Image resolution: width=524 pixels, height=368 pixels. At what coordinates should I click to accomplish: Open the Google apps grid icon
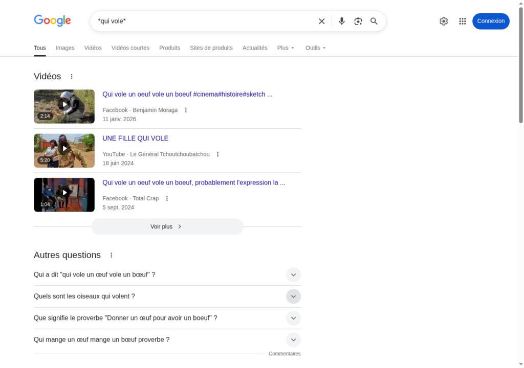pyautogui.click(x=463, y=21)
